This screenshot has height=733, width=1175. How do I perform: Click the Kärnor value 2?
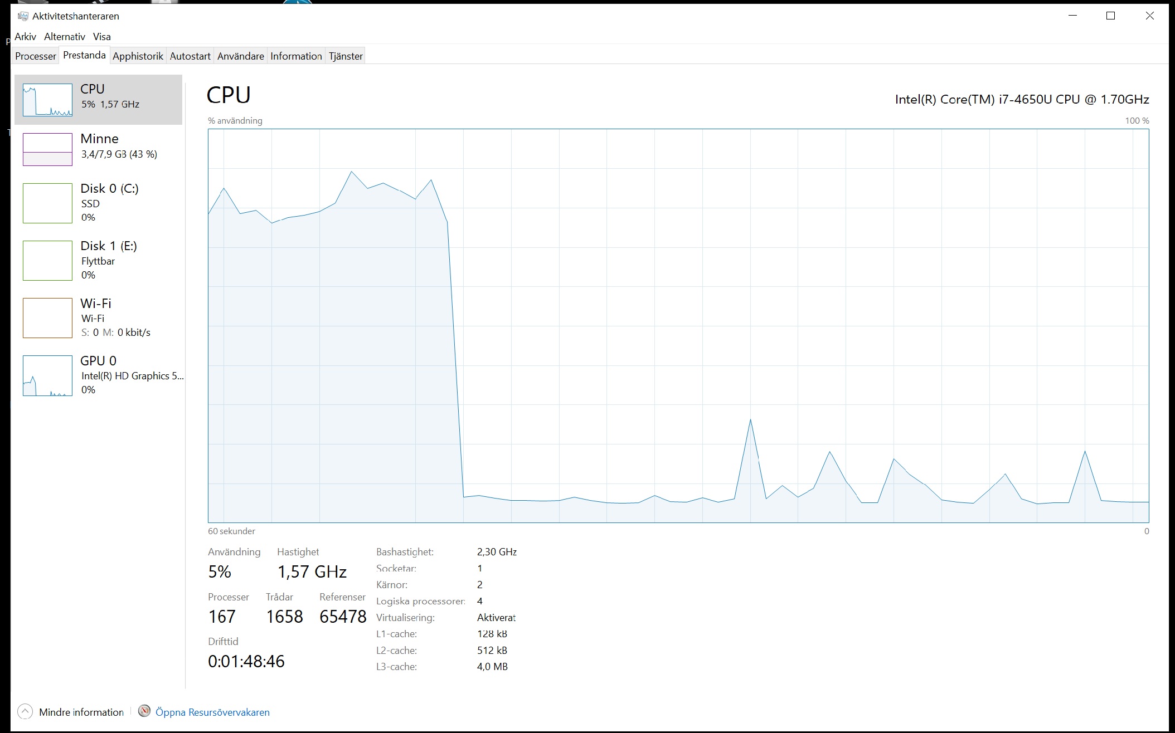[x=480, y=585]
